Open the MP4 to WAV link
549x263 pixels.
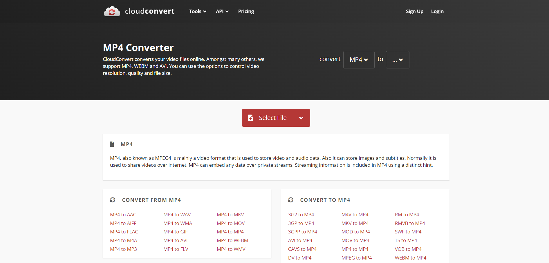pyautogui.click(x=177, y=215)
